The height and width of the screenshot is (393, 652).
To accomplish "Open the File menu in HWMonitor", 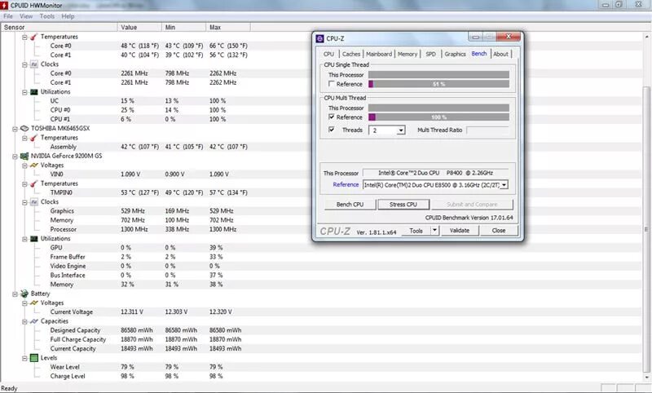I will (x=8, y=16).
